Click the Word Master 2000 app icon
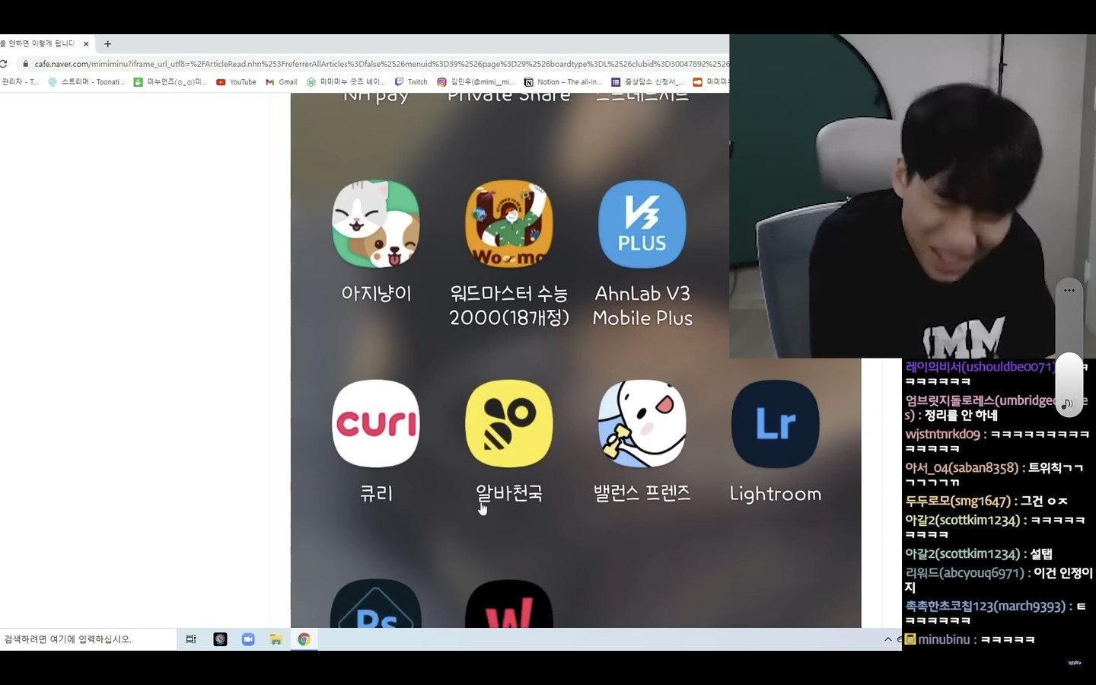The height and width of the screenshot is (685, 1096). pyautogui.click(x=509, y=225)
